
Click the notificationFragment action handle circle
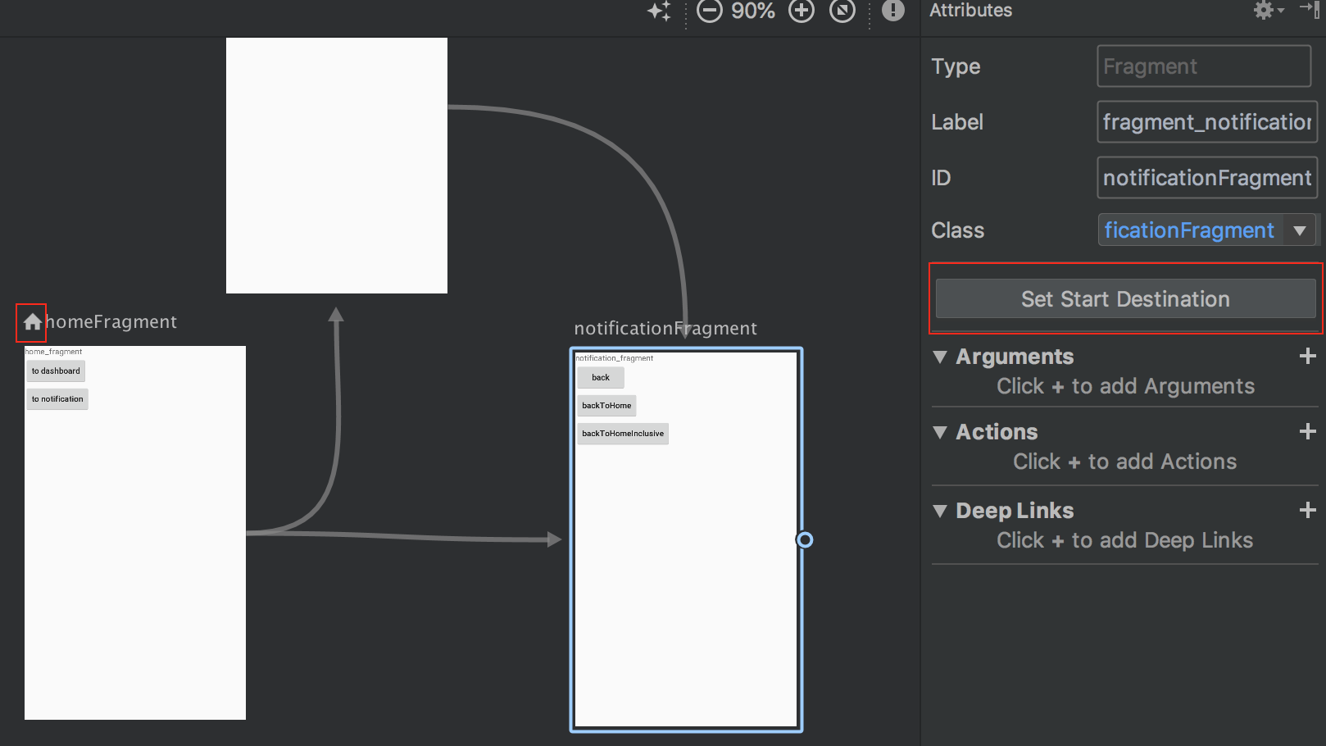pos(805,539)
